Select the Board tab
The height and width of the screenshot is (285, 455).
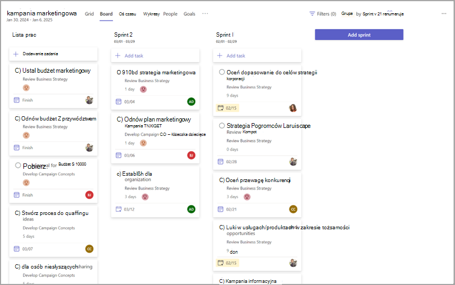106,14
